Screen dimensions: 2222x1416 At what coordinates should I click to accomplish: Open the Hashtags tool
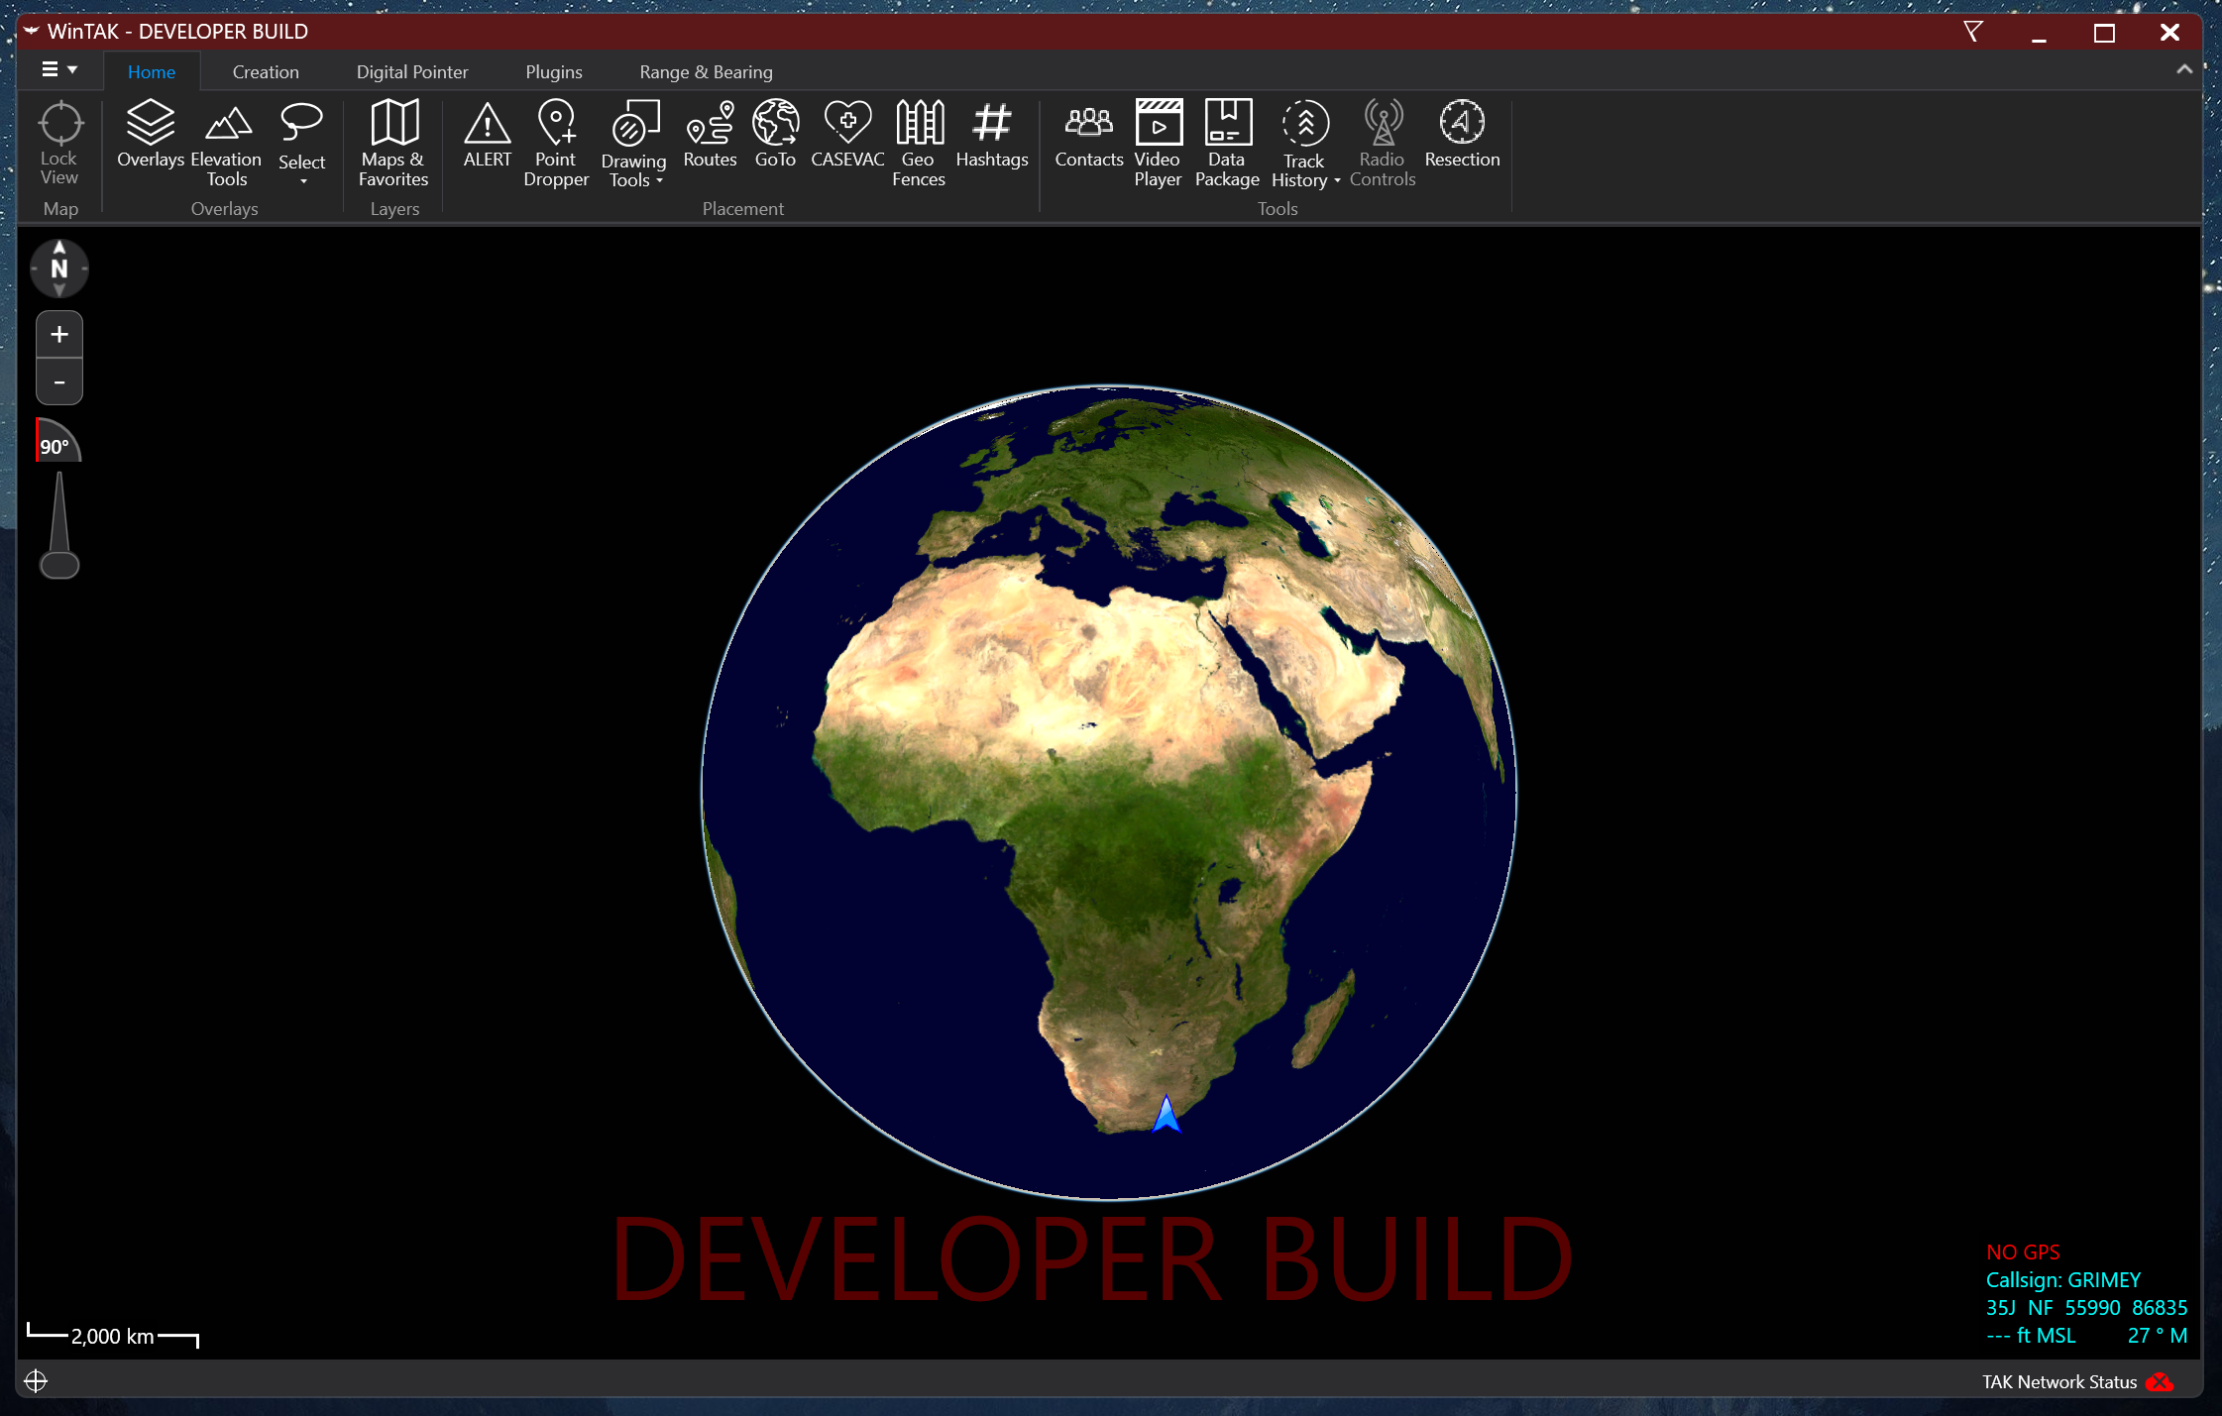[x=992, y=135]
